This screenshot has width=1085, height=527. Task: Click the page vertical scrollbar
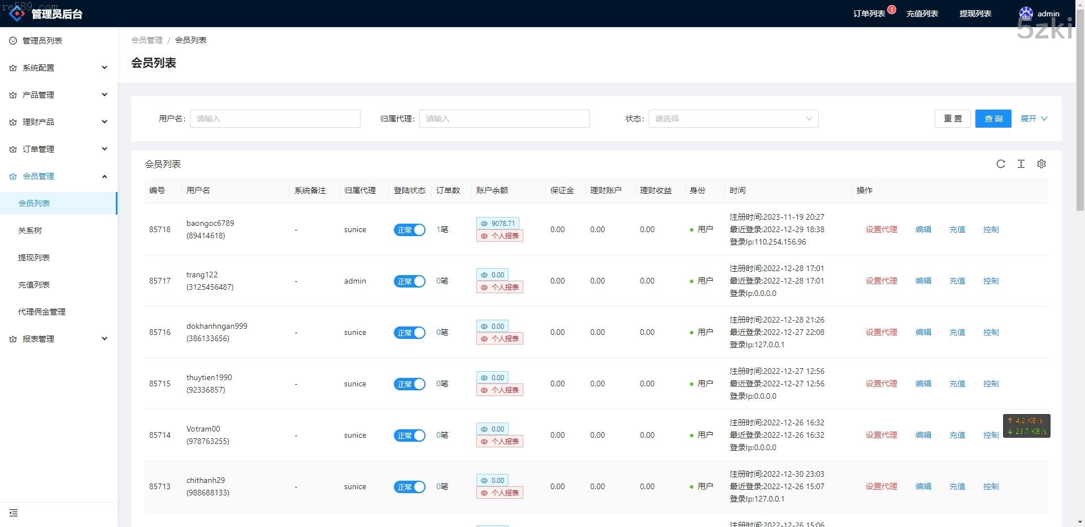tap(1080, 113)
